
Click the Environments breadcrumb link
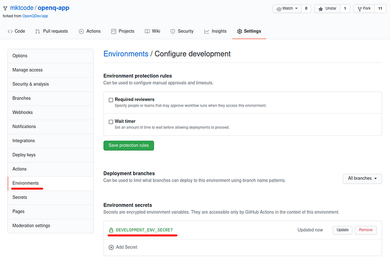tap(126, 54)
